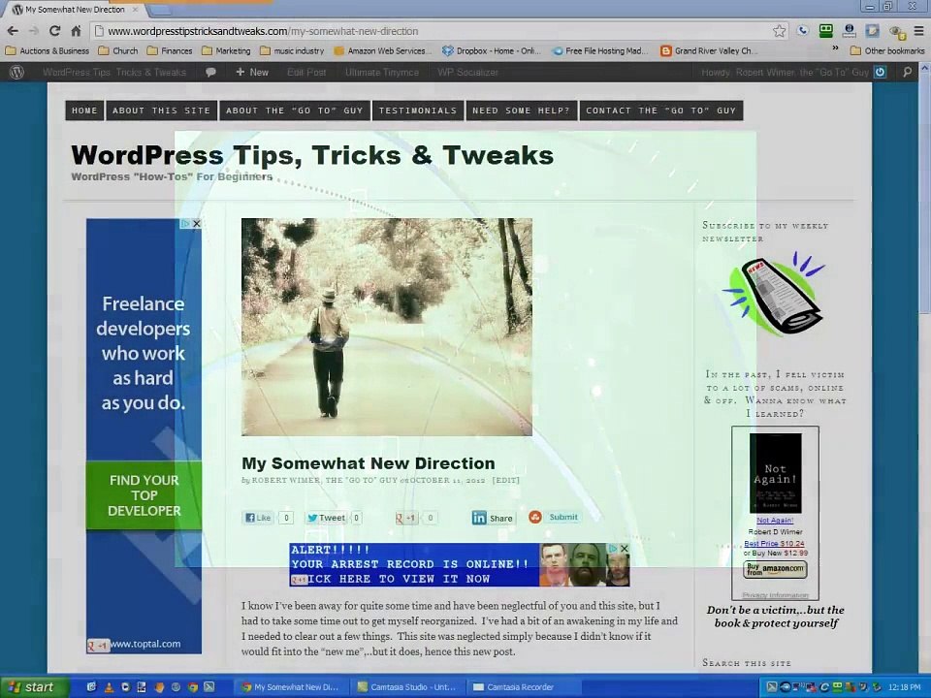Open the WordPress Tips Tricks & Tweaks admin bar link

coord(114,73)
